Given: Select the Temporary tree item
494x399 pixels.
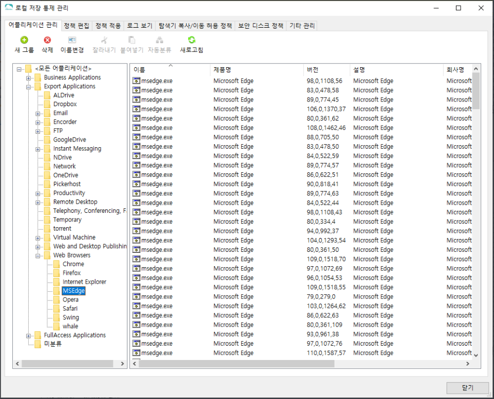Looking at the screenshot, I should pos(67,220).
